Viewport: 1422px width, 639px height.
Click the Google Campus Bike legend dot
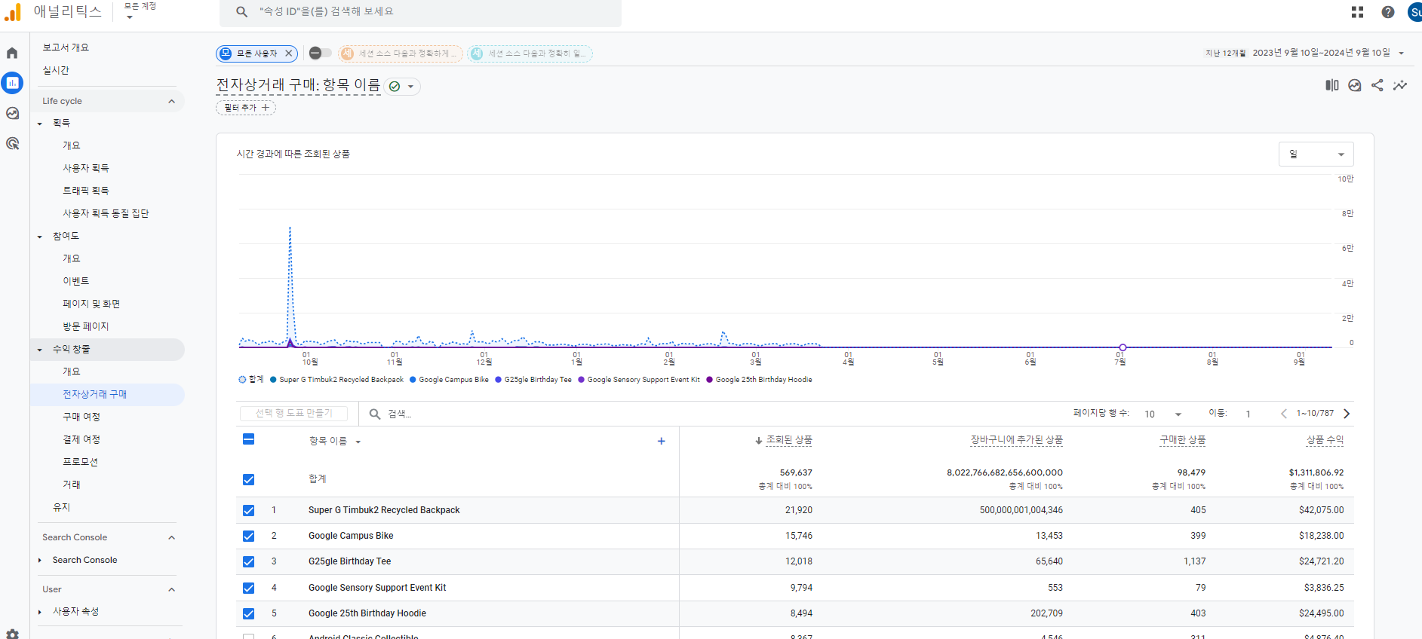(413, 380)
